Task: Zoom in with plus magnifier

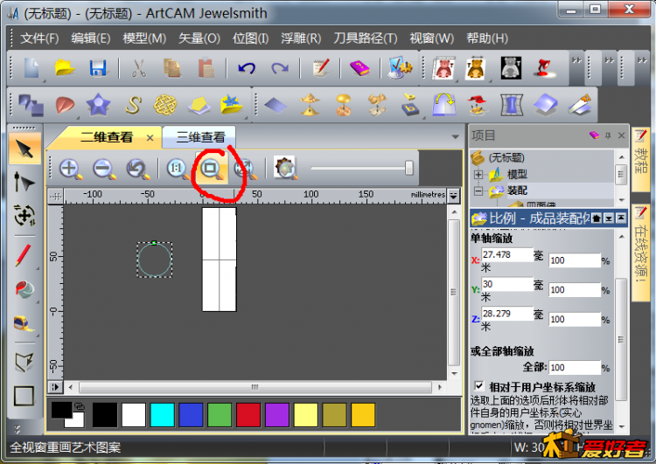Action: 70,169
